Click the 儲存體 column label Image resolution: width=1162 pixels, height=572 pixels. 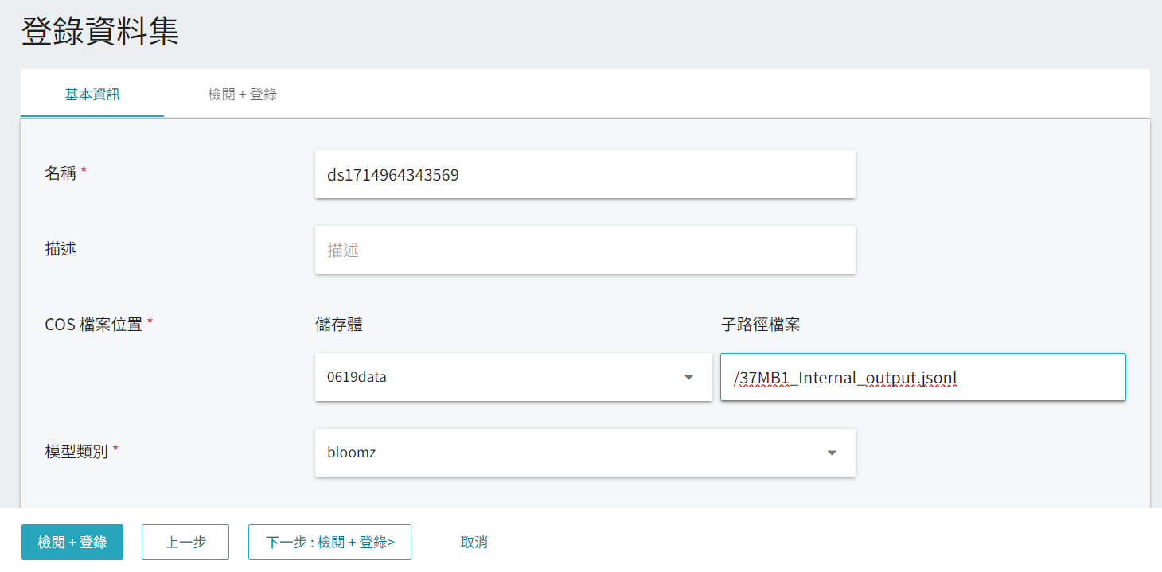pyautogui.click(x=340, y=324)
